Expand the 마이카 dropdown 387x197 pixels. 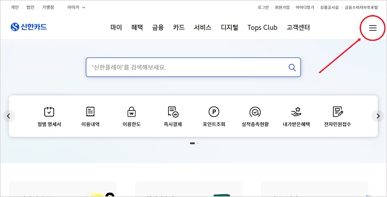click(76, 7)
